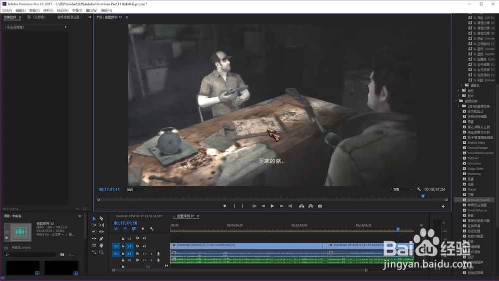Click voice-over record microphone on A2

click(158, 261)
